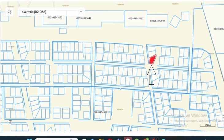The image size is (224, 140).
Task: Click the 100 m scale bar
Action: click(x=208, y=125)
